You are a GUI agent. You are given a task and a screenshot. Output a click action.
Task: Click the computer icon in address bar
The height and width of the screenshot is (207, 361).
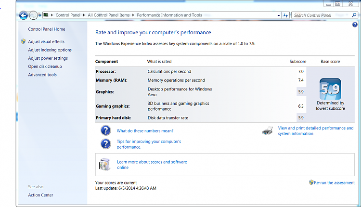46,15
